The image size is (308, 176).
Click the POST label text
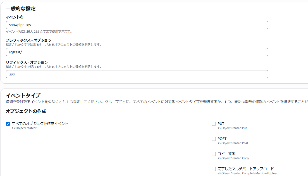coord(222,139)
